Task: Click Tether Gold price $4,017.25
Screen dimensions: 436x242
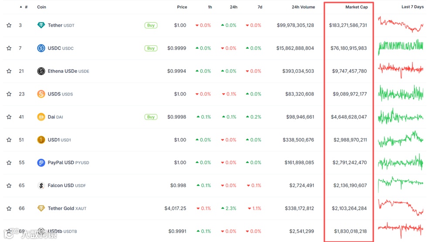Action: 175,208
